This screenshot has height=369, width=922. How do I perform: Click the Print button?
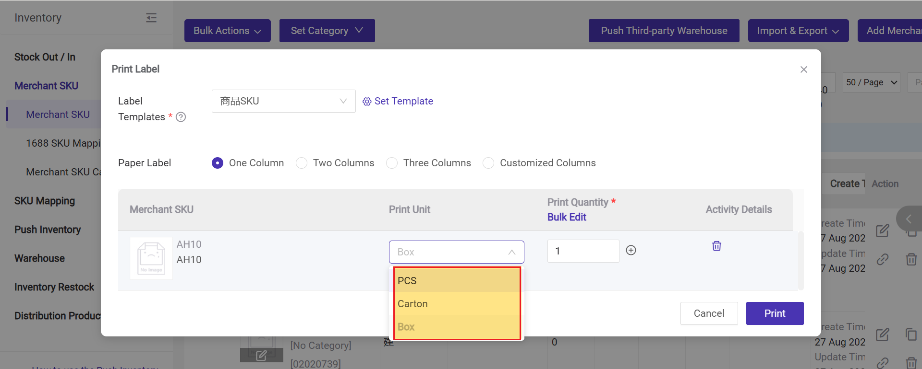[x=775, y=313]
